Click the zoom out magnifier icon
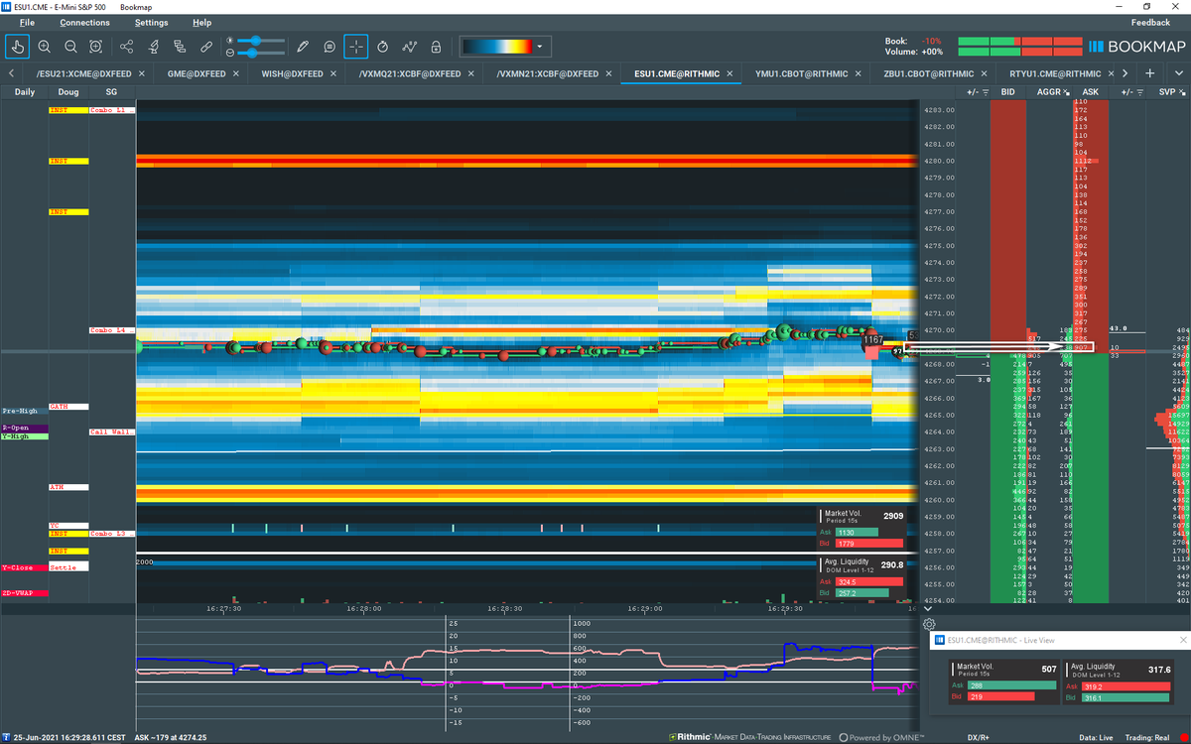The height and width of the screenshot is (744, 1191). [70, 47]
